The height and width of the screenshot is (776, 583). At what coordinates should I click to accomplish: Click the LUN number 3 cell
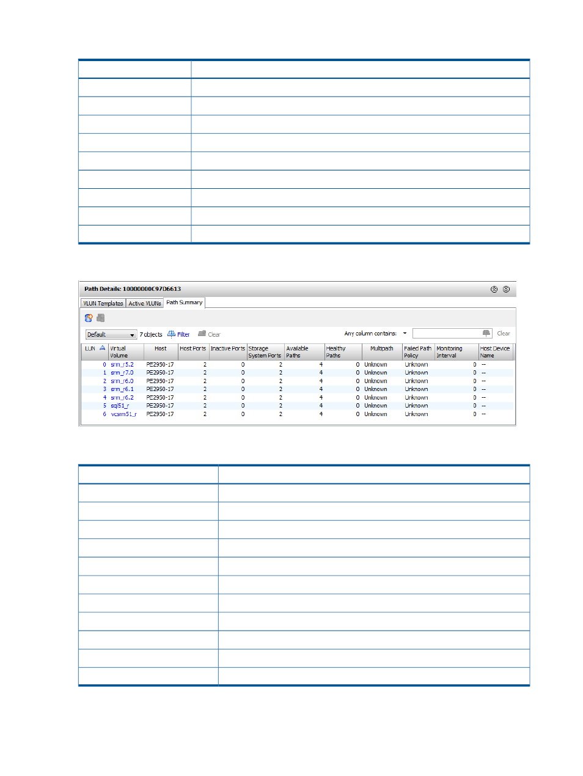[x=105, y=389]
